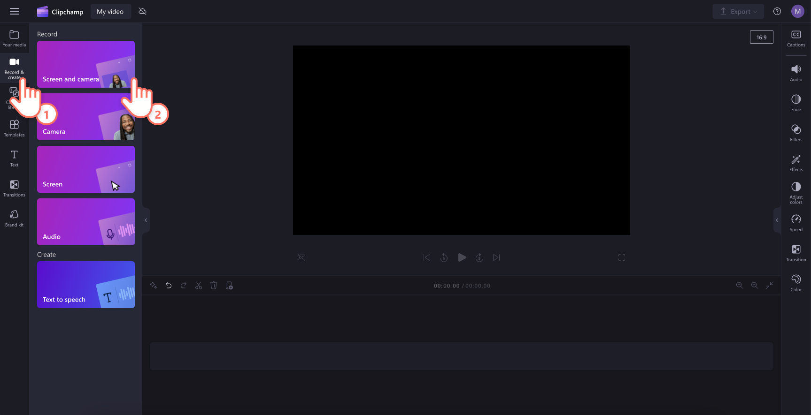The width and height of the screenshot is (811, 415).
Task: Choose Screen and camera recording card
Action: 86,64
